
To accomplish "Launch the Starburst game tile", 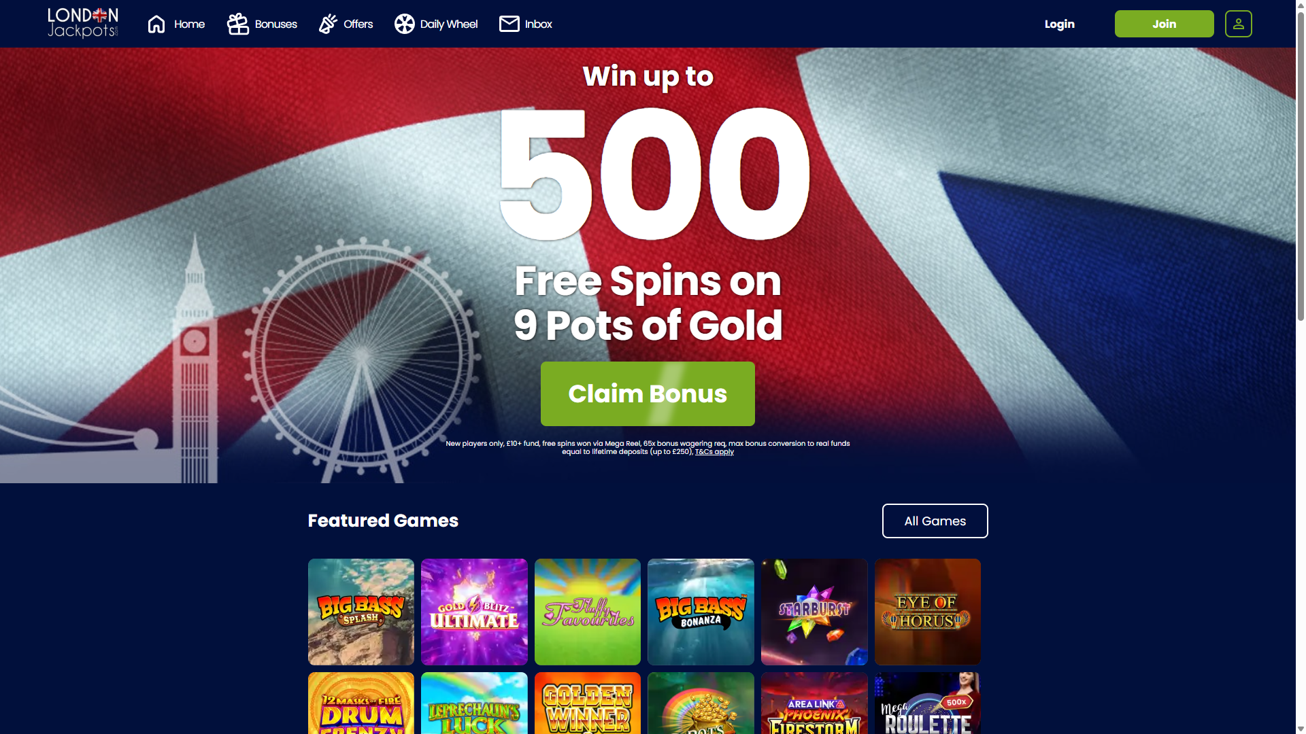I will [x=814, y=612].
